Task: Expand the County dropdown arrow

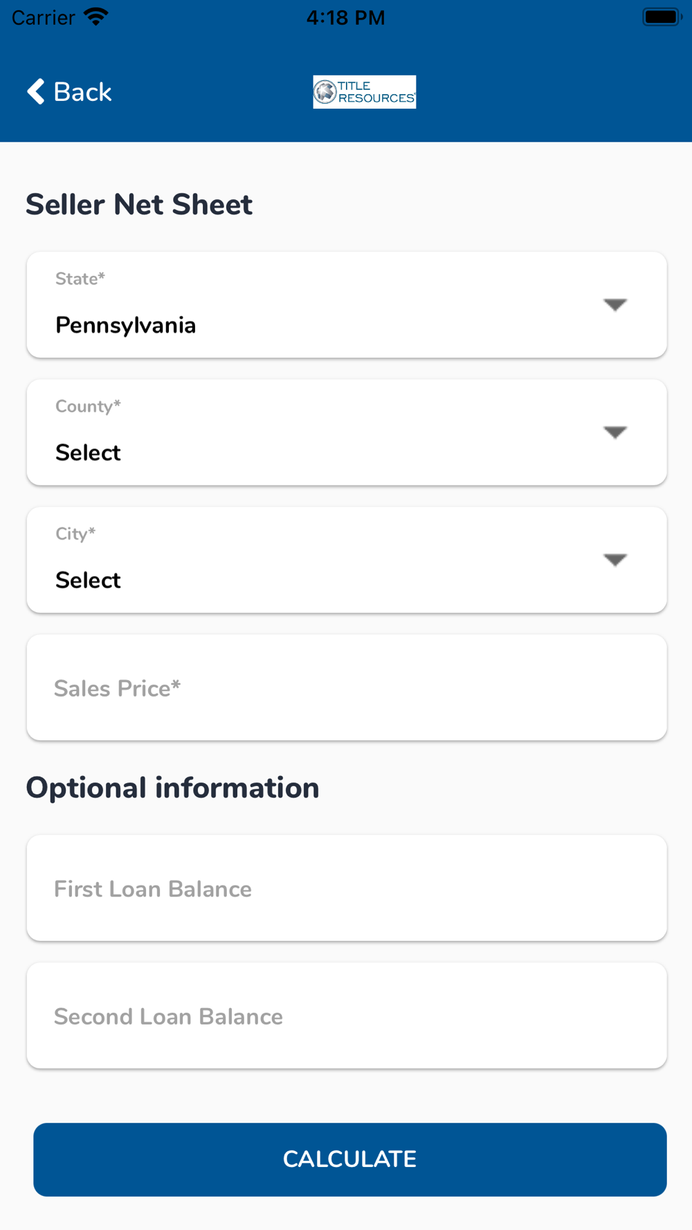Action: click(615, 432)
